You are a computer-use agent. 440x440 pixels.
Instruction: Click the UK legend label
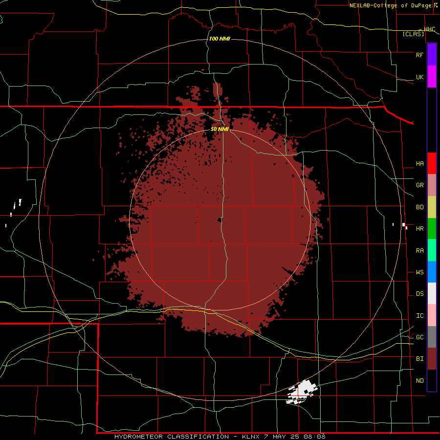coord(419,77)
